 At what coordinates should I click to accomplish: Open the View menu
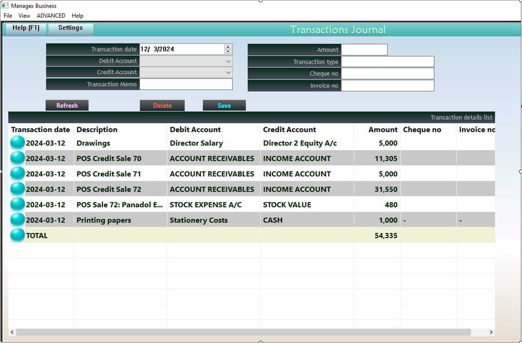pos(24,16)
